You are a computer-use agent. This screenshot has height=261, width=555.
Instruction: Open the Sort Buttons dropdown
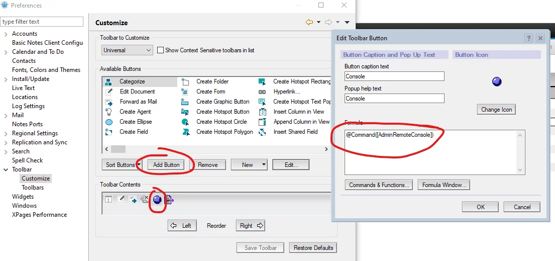139,165
